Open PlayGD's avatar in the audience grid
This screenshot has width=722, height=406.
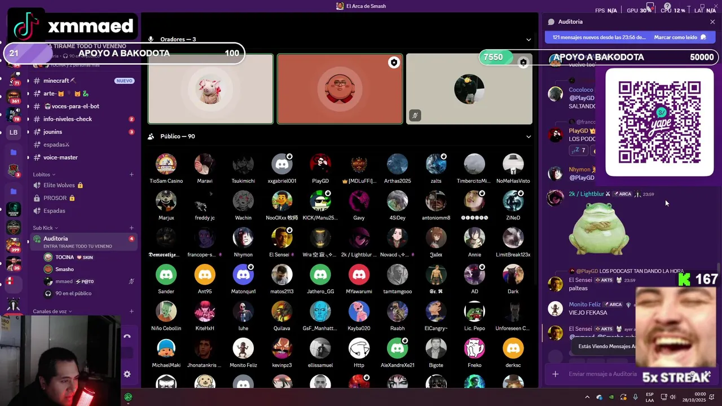[x=320, y=164]
